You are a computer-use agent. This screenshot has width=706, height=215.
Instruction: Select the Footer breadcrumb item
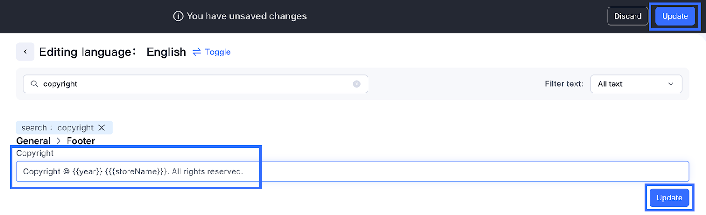[x=81, y=141]
